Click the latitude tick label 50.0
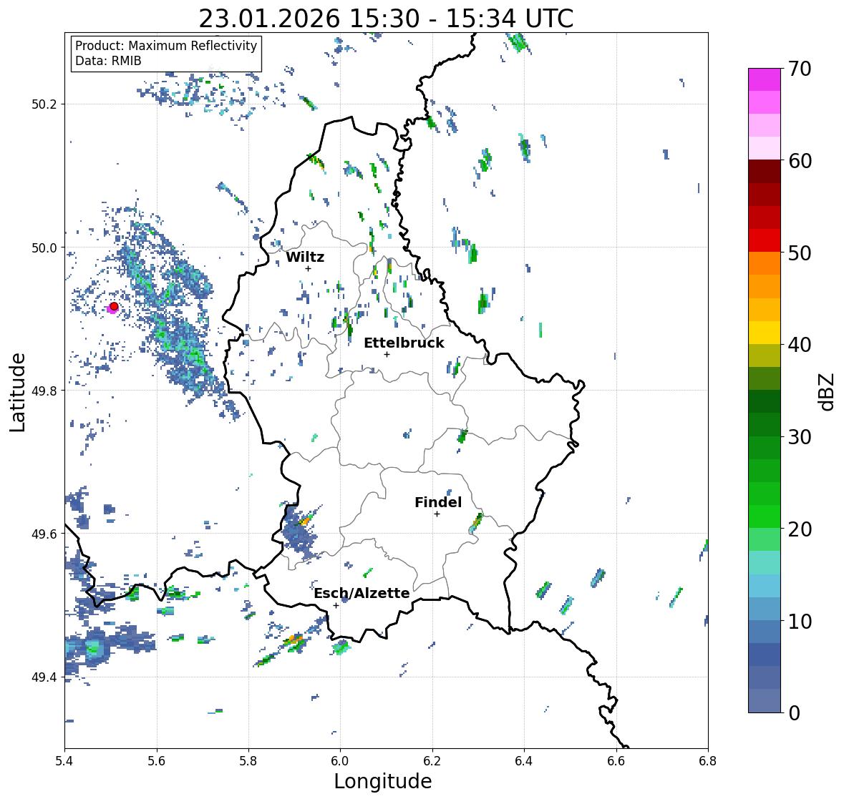The image size is (844, 799). coord(44,248)
